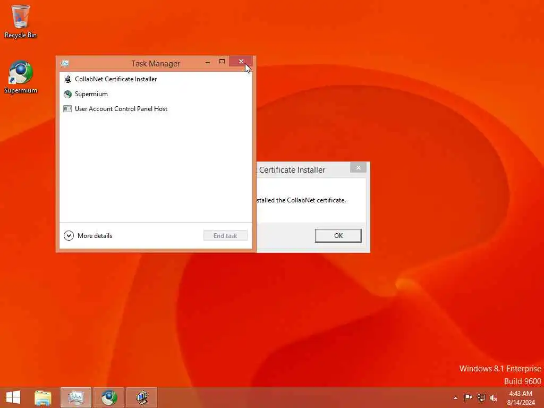Click OK in Certificate Installer dialog
544x408 pixels.
pyautogui.click(x=338, y=235)
